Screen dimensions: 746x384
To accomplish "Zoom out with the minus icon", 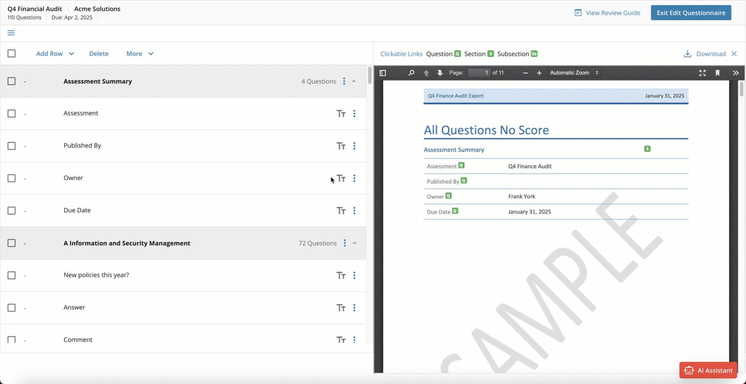I will click(525, 73).
